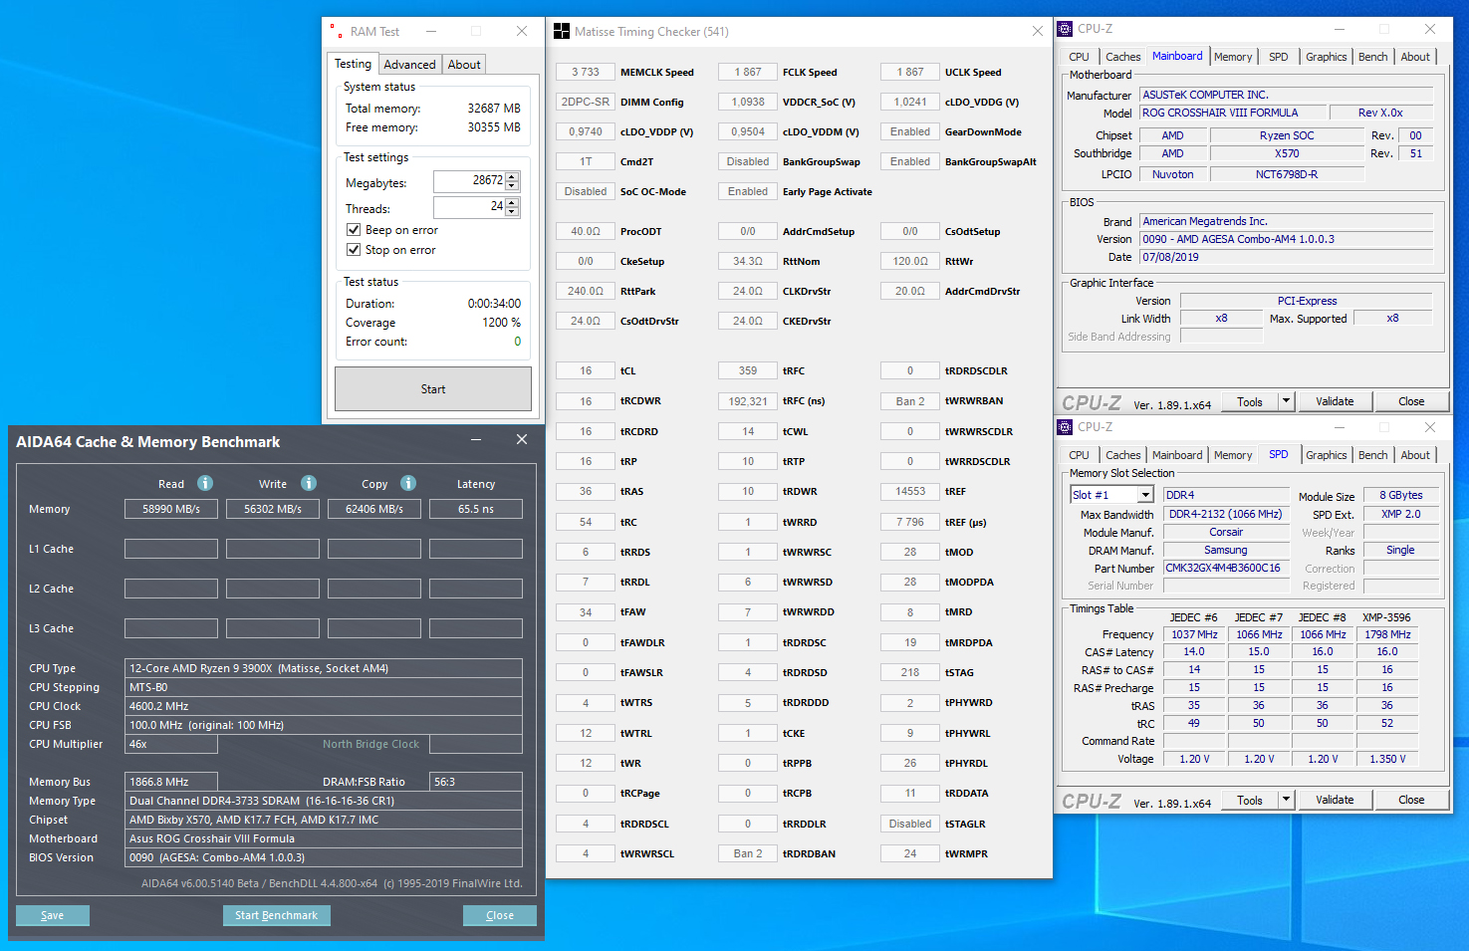Image resolution: width=1469 pixels, height=951 pixels.
Task: Click the MEMCLK Speed value 3 733
Action: (586, 72)
